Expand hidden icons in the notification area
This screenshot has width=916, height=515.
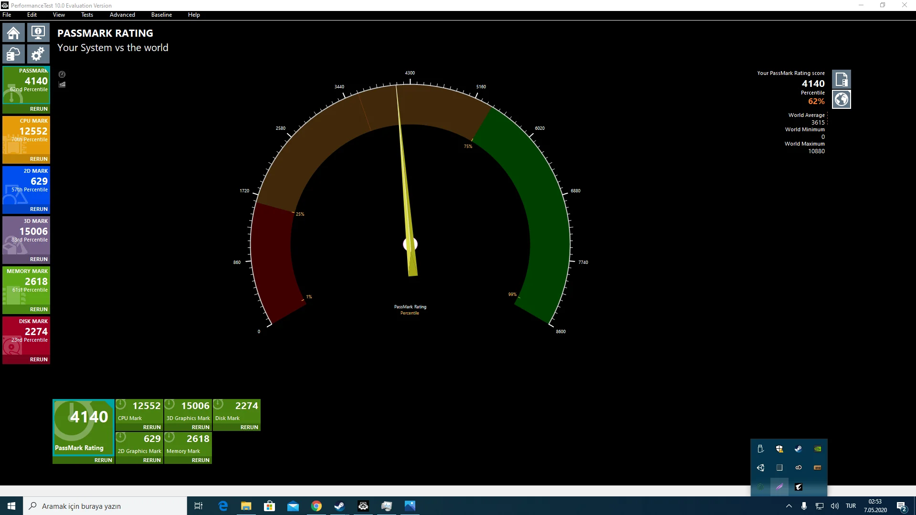[x=789, y=506]
